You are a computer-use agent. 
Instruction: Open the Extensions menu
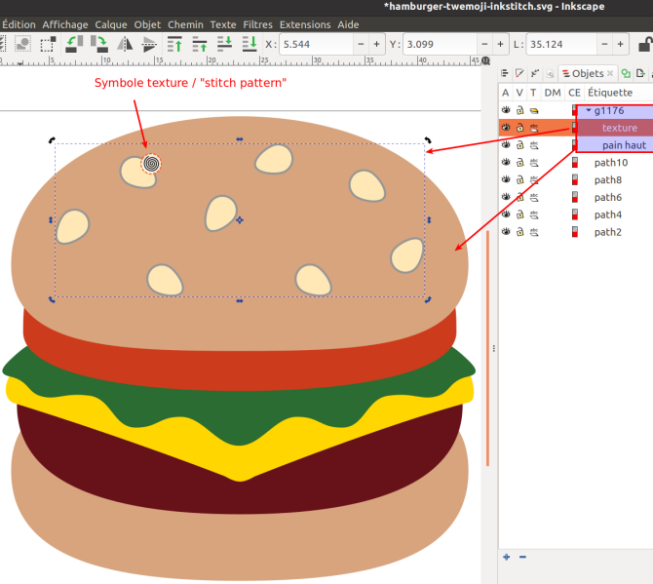click(x=305, y=24)
